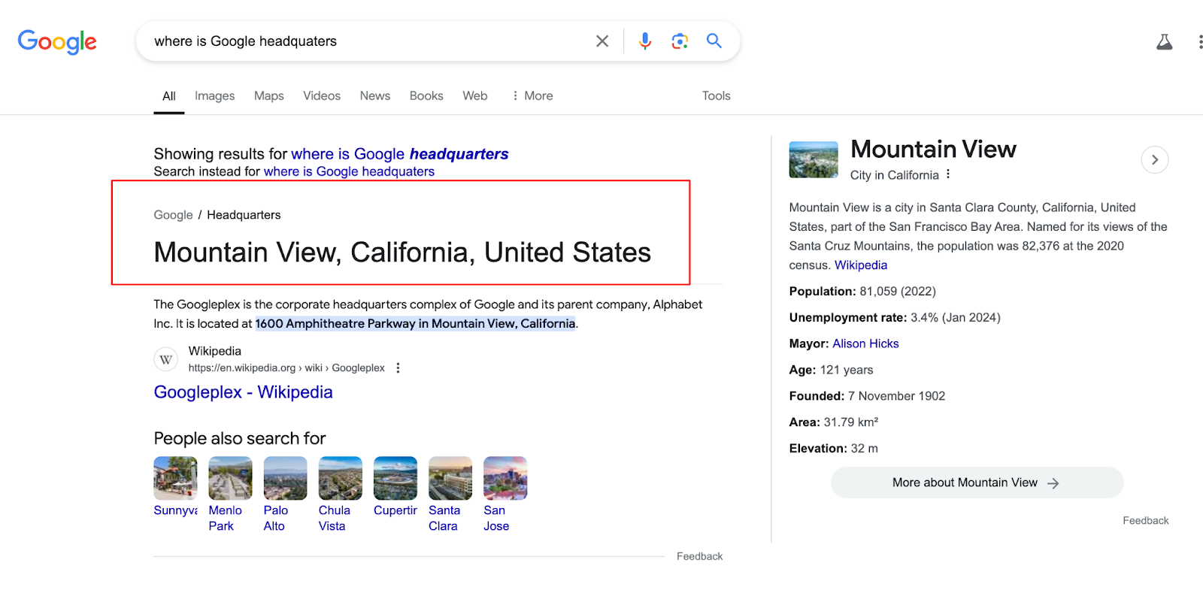Open Google Lens image search icon
The width and height of the screenshot is (1203, 599).
click(x=680, y=41)
